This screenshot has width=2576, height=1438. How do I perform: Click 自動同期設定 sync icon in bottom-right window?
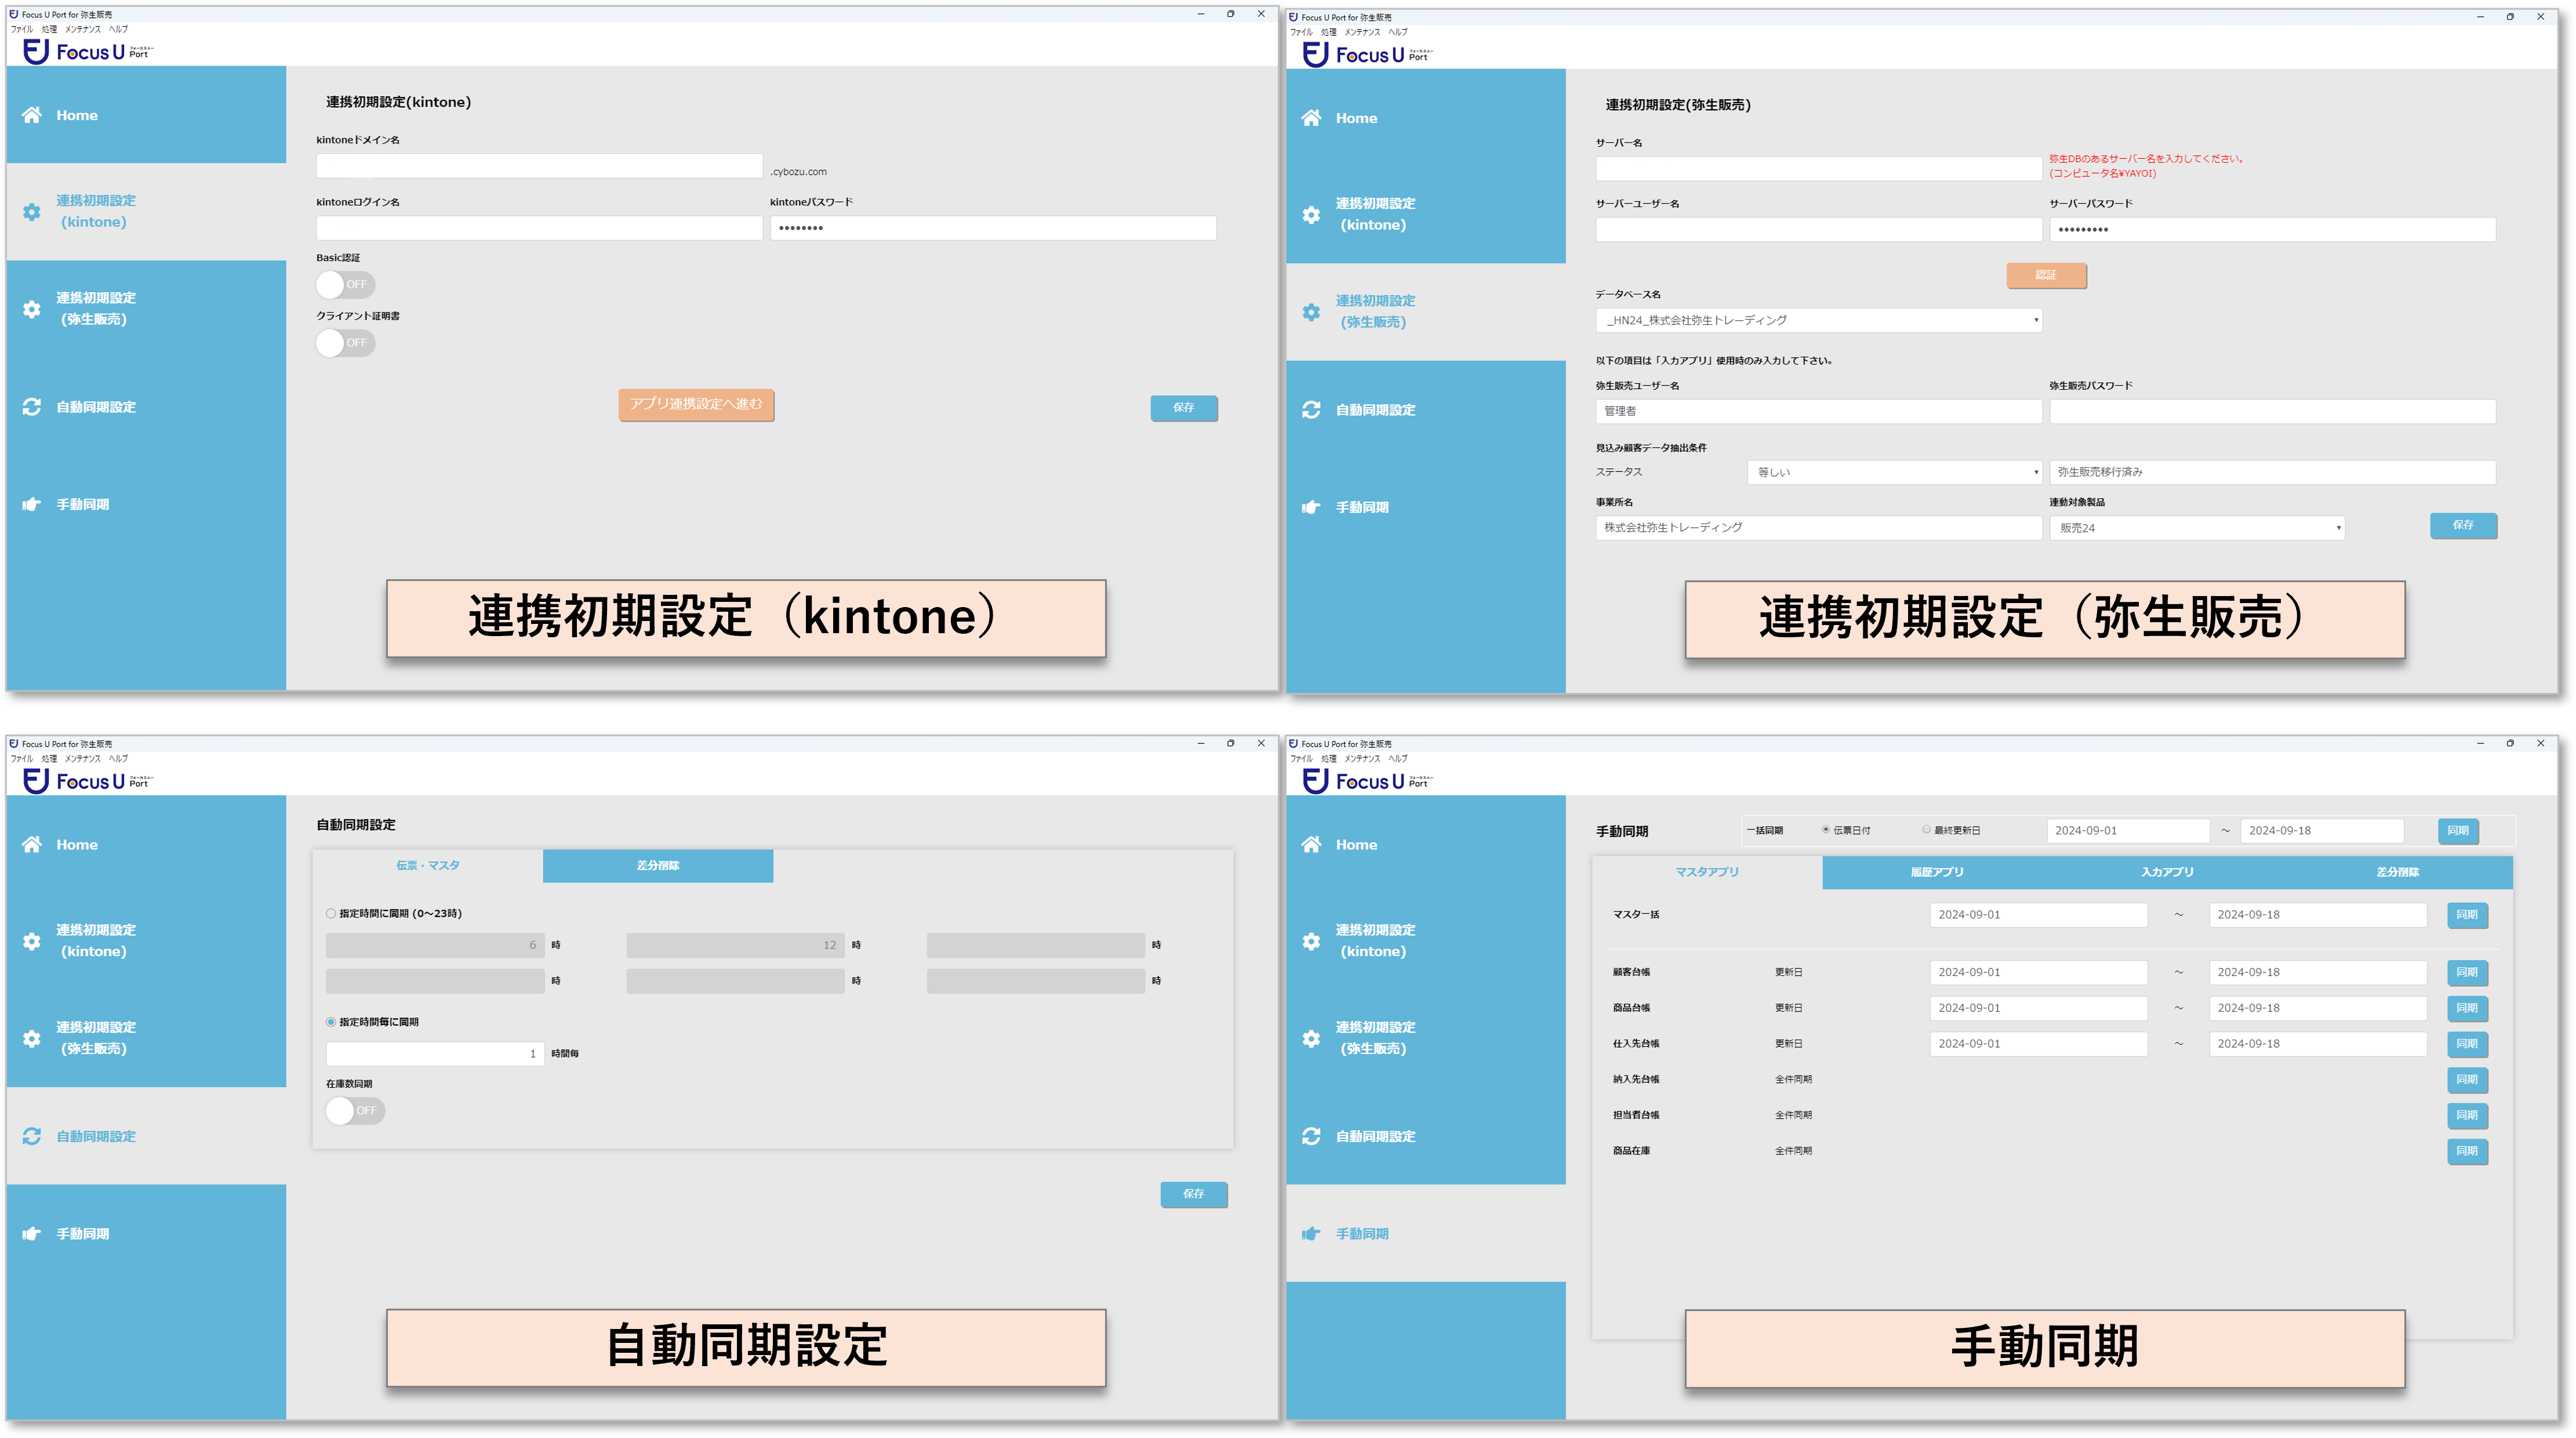point(1311,1136)
